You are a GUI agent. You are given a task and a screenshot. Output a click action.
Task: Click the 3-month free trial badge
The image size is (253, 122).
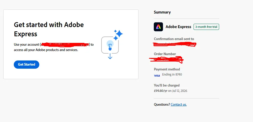tap(206, 27)
